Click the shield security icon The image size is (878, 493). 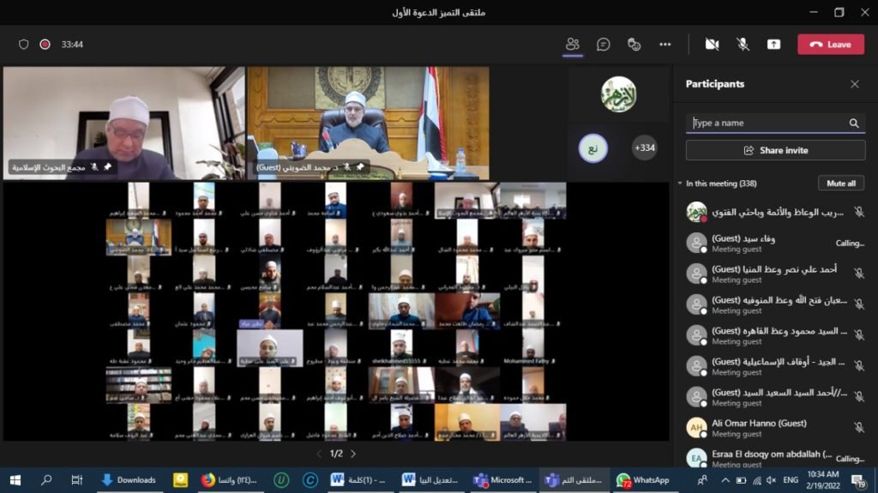click(24, 45)
